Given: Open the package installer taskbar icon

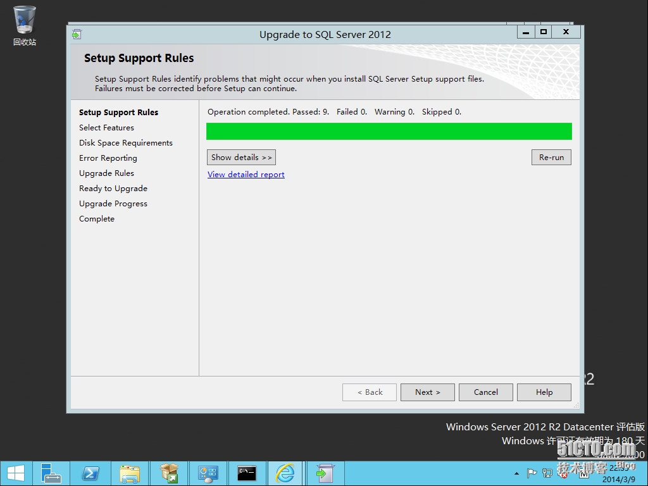Looking at the screenshot, I should (169, 473).
